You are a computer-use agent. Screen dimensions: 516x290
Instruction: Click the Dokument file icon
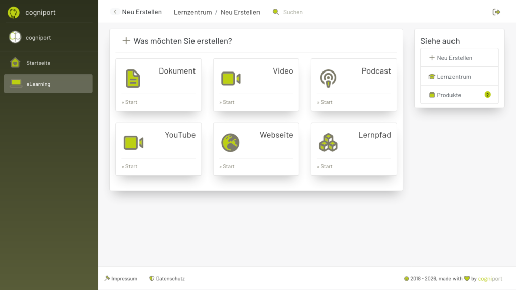tap(133, 79)
